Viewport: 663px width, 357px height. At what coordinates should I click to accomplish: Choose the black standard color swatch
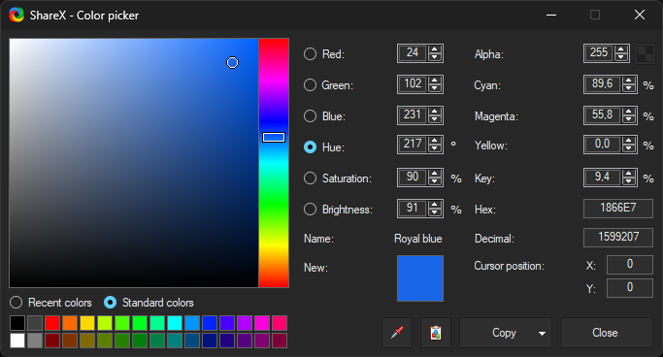click(17, 323)
